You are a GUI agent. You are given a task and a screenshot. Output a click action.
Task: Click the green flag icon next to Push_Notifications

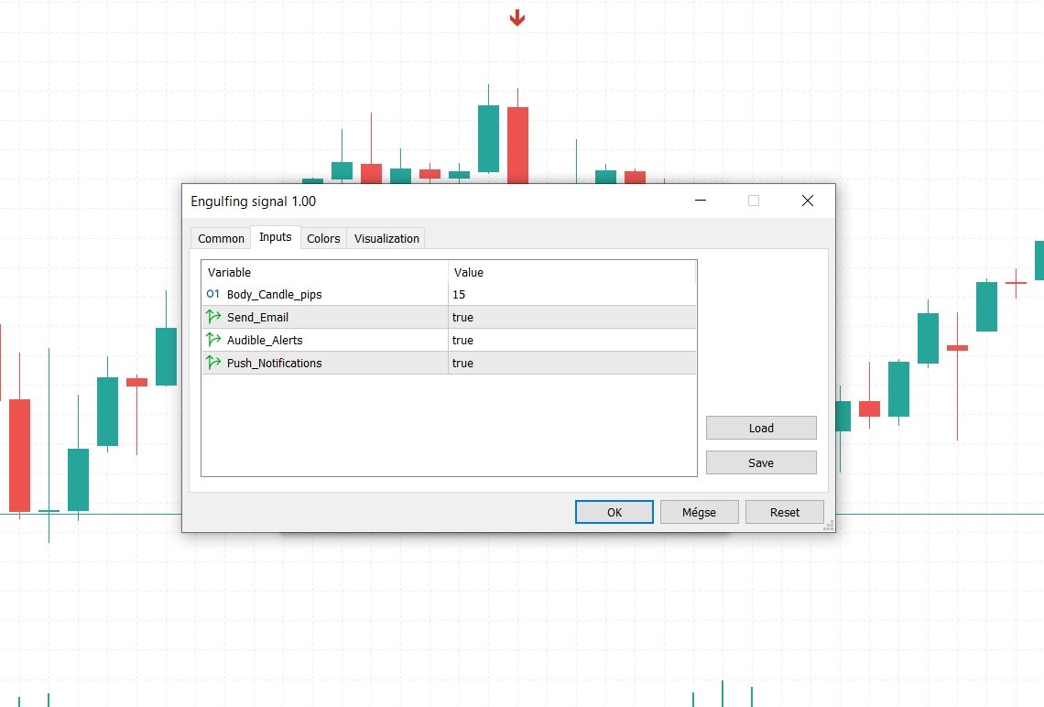pyautogui.click(x=212, y=363)
